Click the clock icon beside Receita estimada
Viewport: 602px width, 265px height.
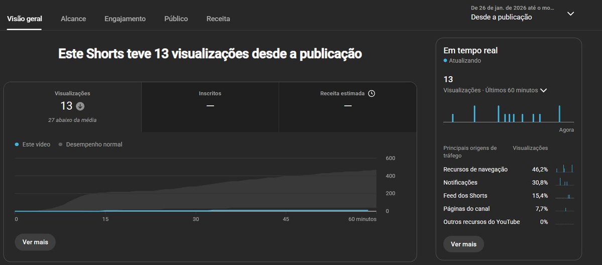(371, 94)
